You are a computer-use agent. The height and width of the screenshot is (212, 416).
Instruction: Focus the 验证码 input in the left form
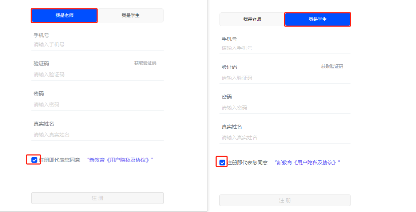[98, 75]
